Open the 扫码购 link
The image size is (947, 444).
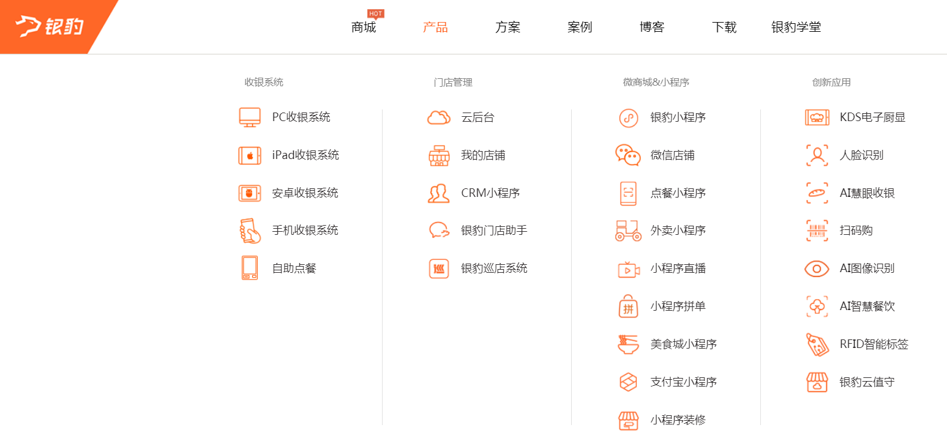[856, 231]
